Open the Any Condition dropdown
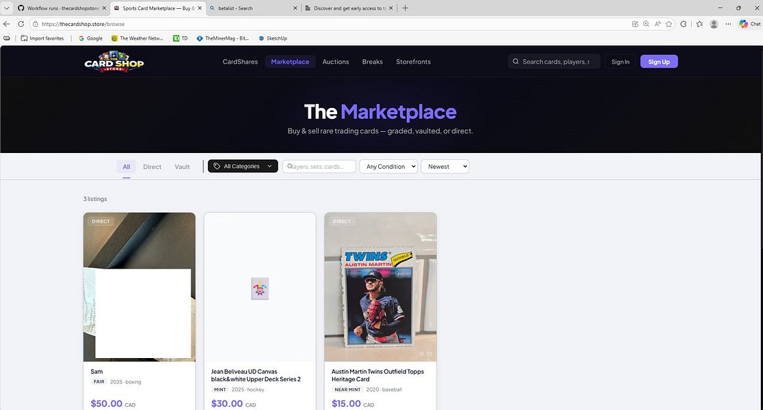 (x=388, y=166)
